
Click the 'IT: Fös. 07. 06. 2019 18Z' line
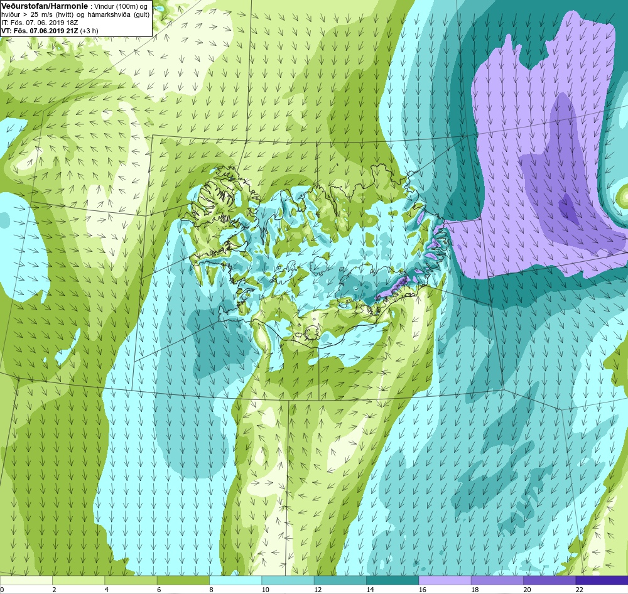point(40,23)
